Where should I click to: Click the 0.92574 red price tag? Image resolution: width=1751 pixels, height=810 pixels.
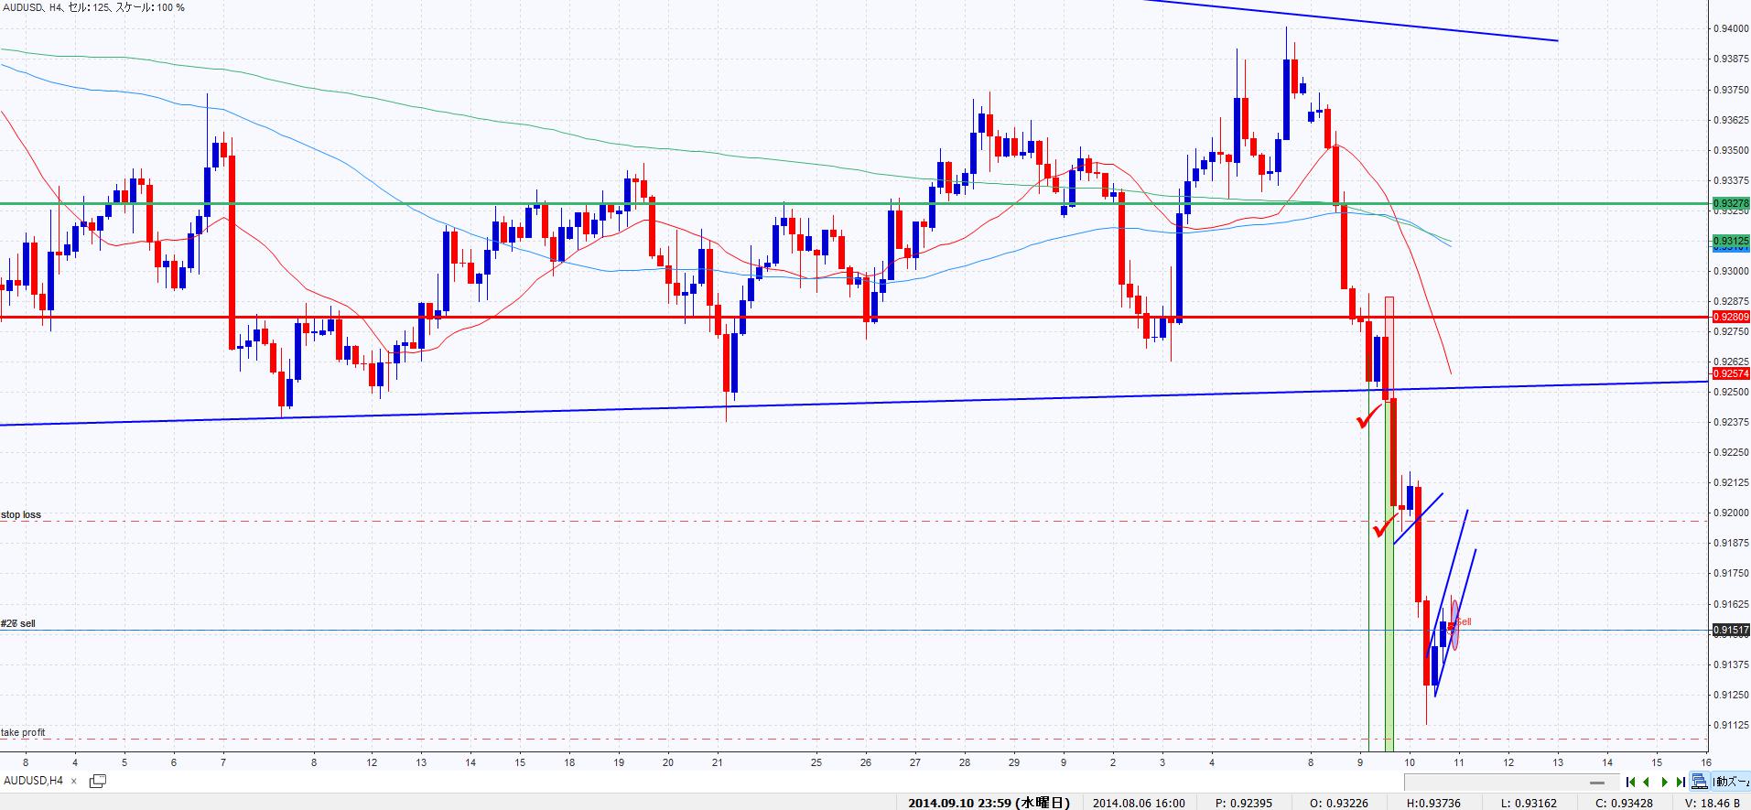click(1730, 373)
